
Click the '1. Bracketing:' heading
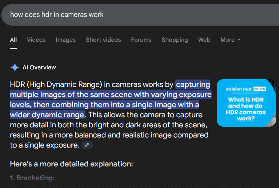32,178
